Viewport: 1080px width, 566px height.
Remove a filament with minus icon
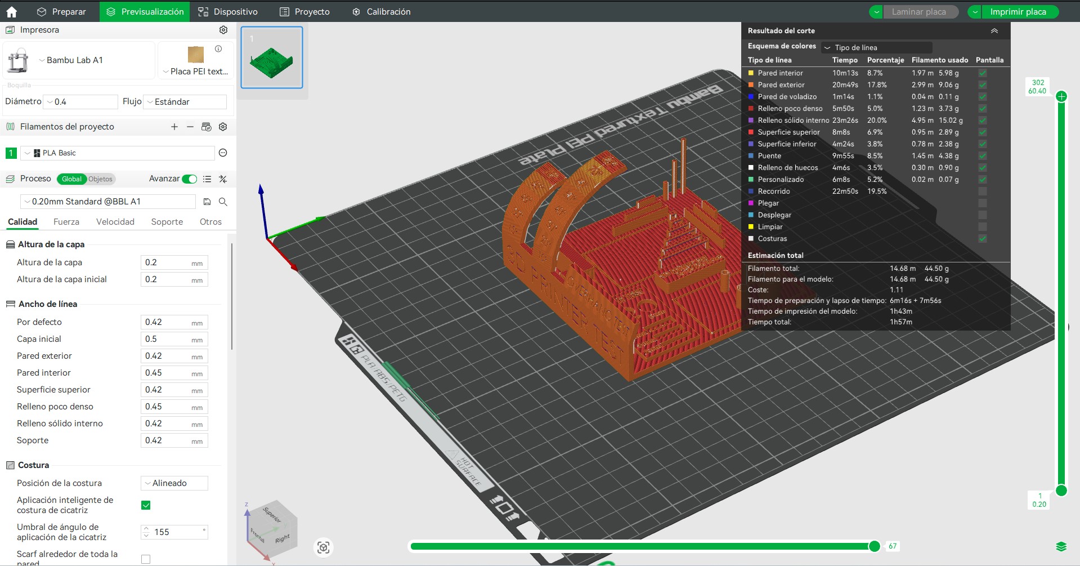coord(190,127)
